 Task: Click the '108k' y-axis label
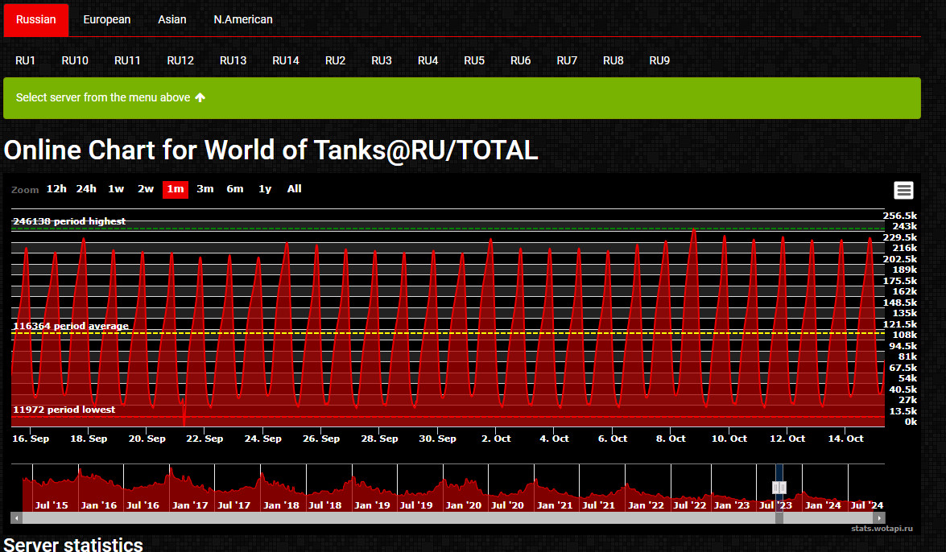click(x=904, y=335)
